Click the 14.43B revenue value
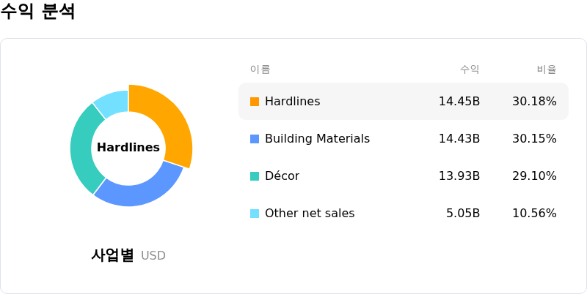The image size is (587, 294). click(x=459, y=139)
